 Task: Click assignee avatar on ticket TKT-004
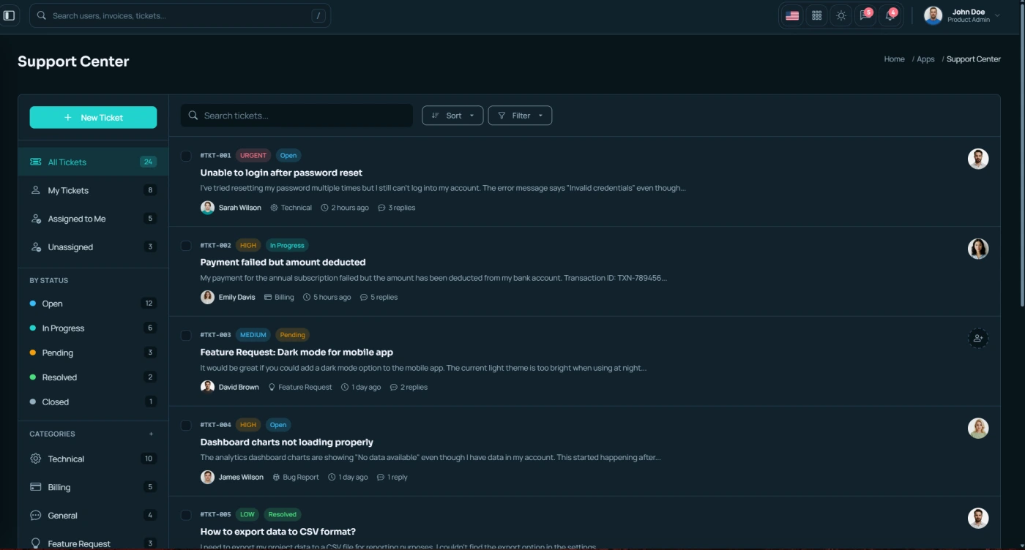click(x=978, y=429)
